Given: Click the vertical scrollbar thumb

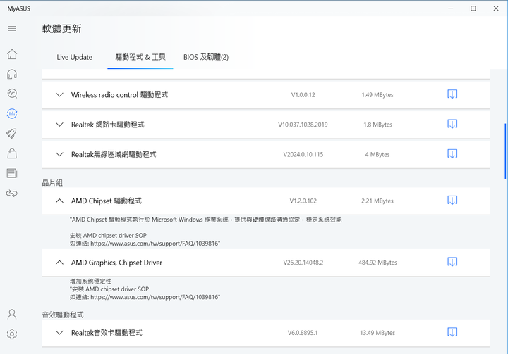Looking at the screenshot, I should pyautogui.click(x=505, y=151).
